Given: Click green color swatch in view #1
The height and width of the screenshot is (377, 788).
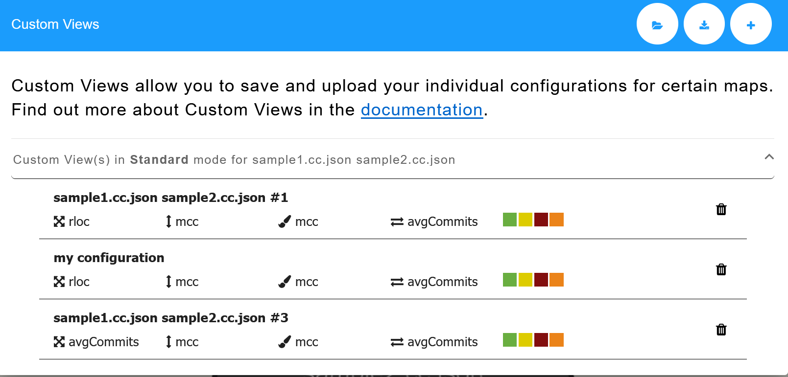Looking at the screenshot, I should (x=510, y=220).
